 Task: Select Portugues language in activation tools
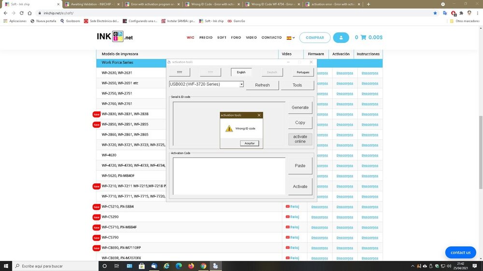(x=303, y=72)
